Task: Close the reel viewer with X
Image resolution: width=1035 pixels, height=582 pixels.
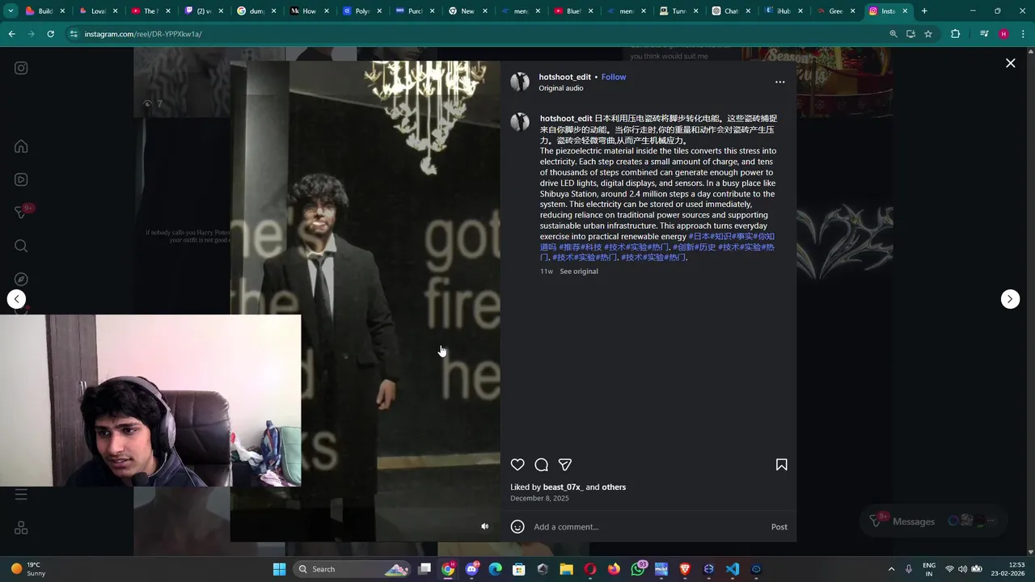Action: (x=1010, y=63)
